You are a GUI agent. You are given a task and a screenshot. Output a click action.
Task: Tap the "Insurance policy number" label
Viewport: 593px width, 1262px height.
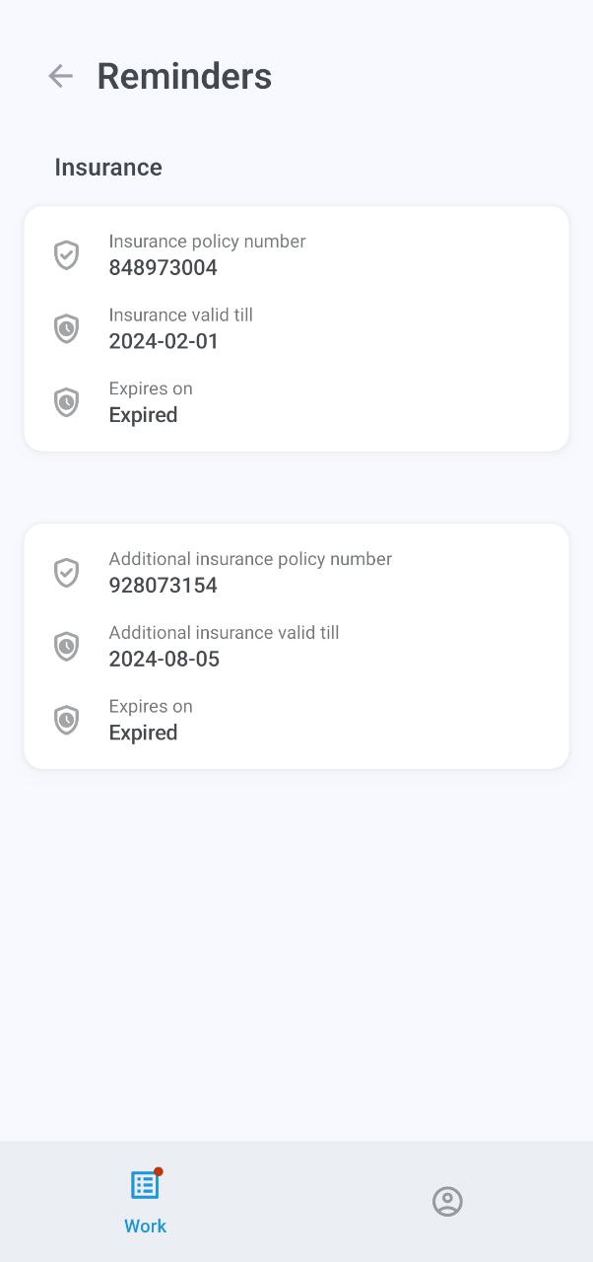click(207, 242)
